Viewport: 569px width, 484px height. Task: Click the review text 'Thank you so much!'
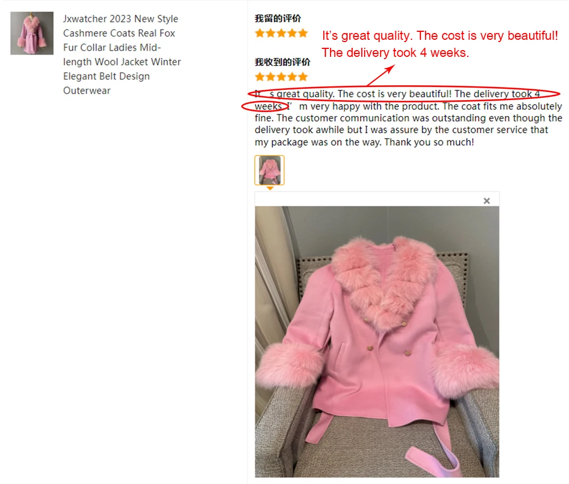tap(429, 142)
